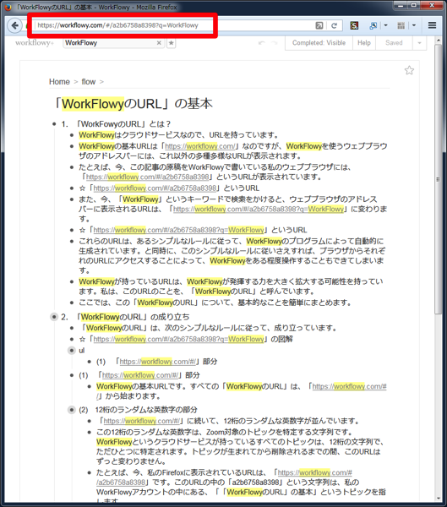This screenshot has height=507, width=447.
Task: Open the https://workflowy.com/ link in 基本URL line
Action: 200,146
